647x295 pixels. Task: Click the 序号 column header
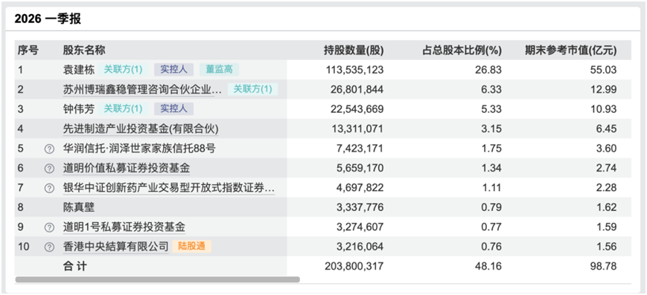pyautogui.click(x=28, y=51)
